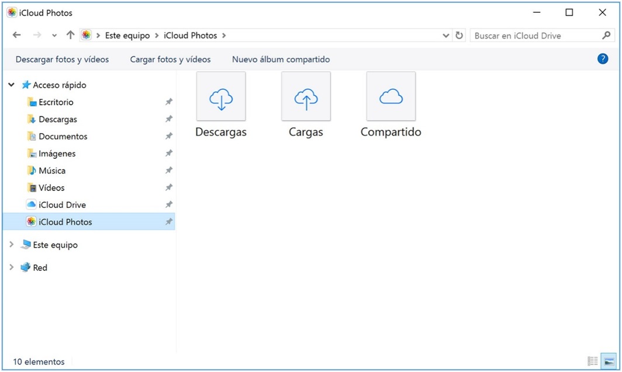Expand chevron after iCloud Photos breadcrumb
Viewport: 622px width, 372px height.
tap(224, 36)
